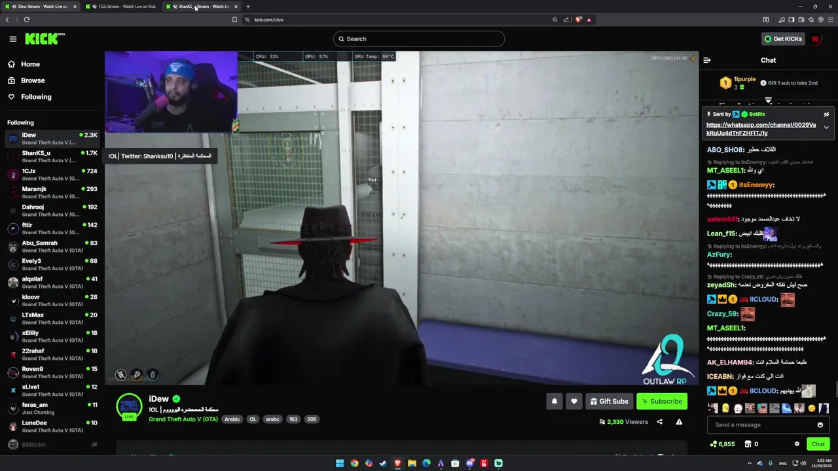Open Evely3 channel from sidebar
This screenshot has width=838, height=471.
tap(52, 264)
